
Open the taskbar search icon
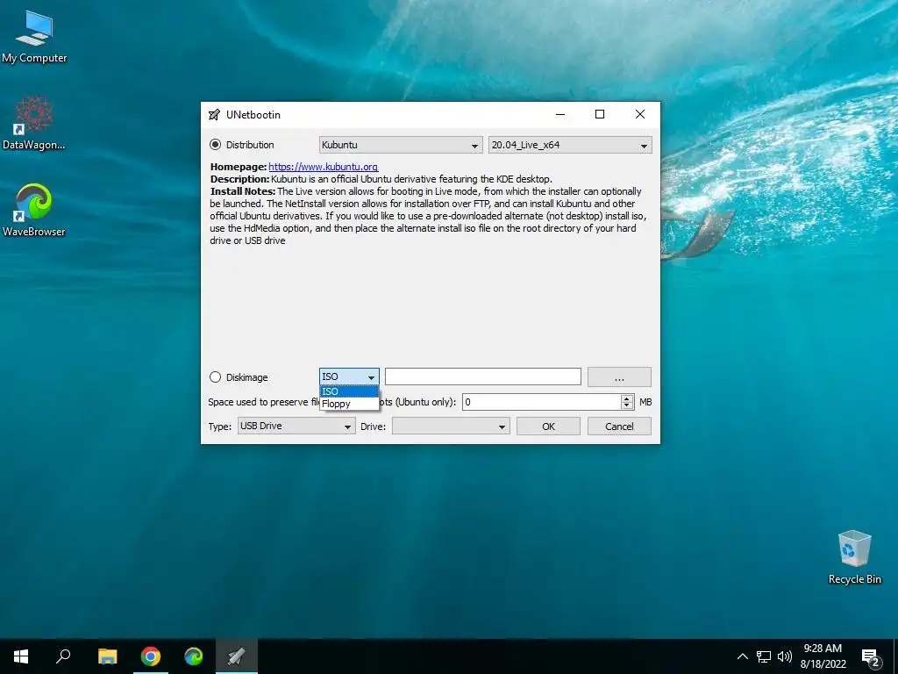63,656
